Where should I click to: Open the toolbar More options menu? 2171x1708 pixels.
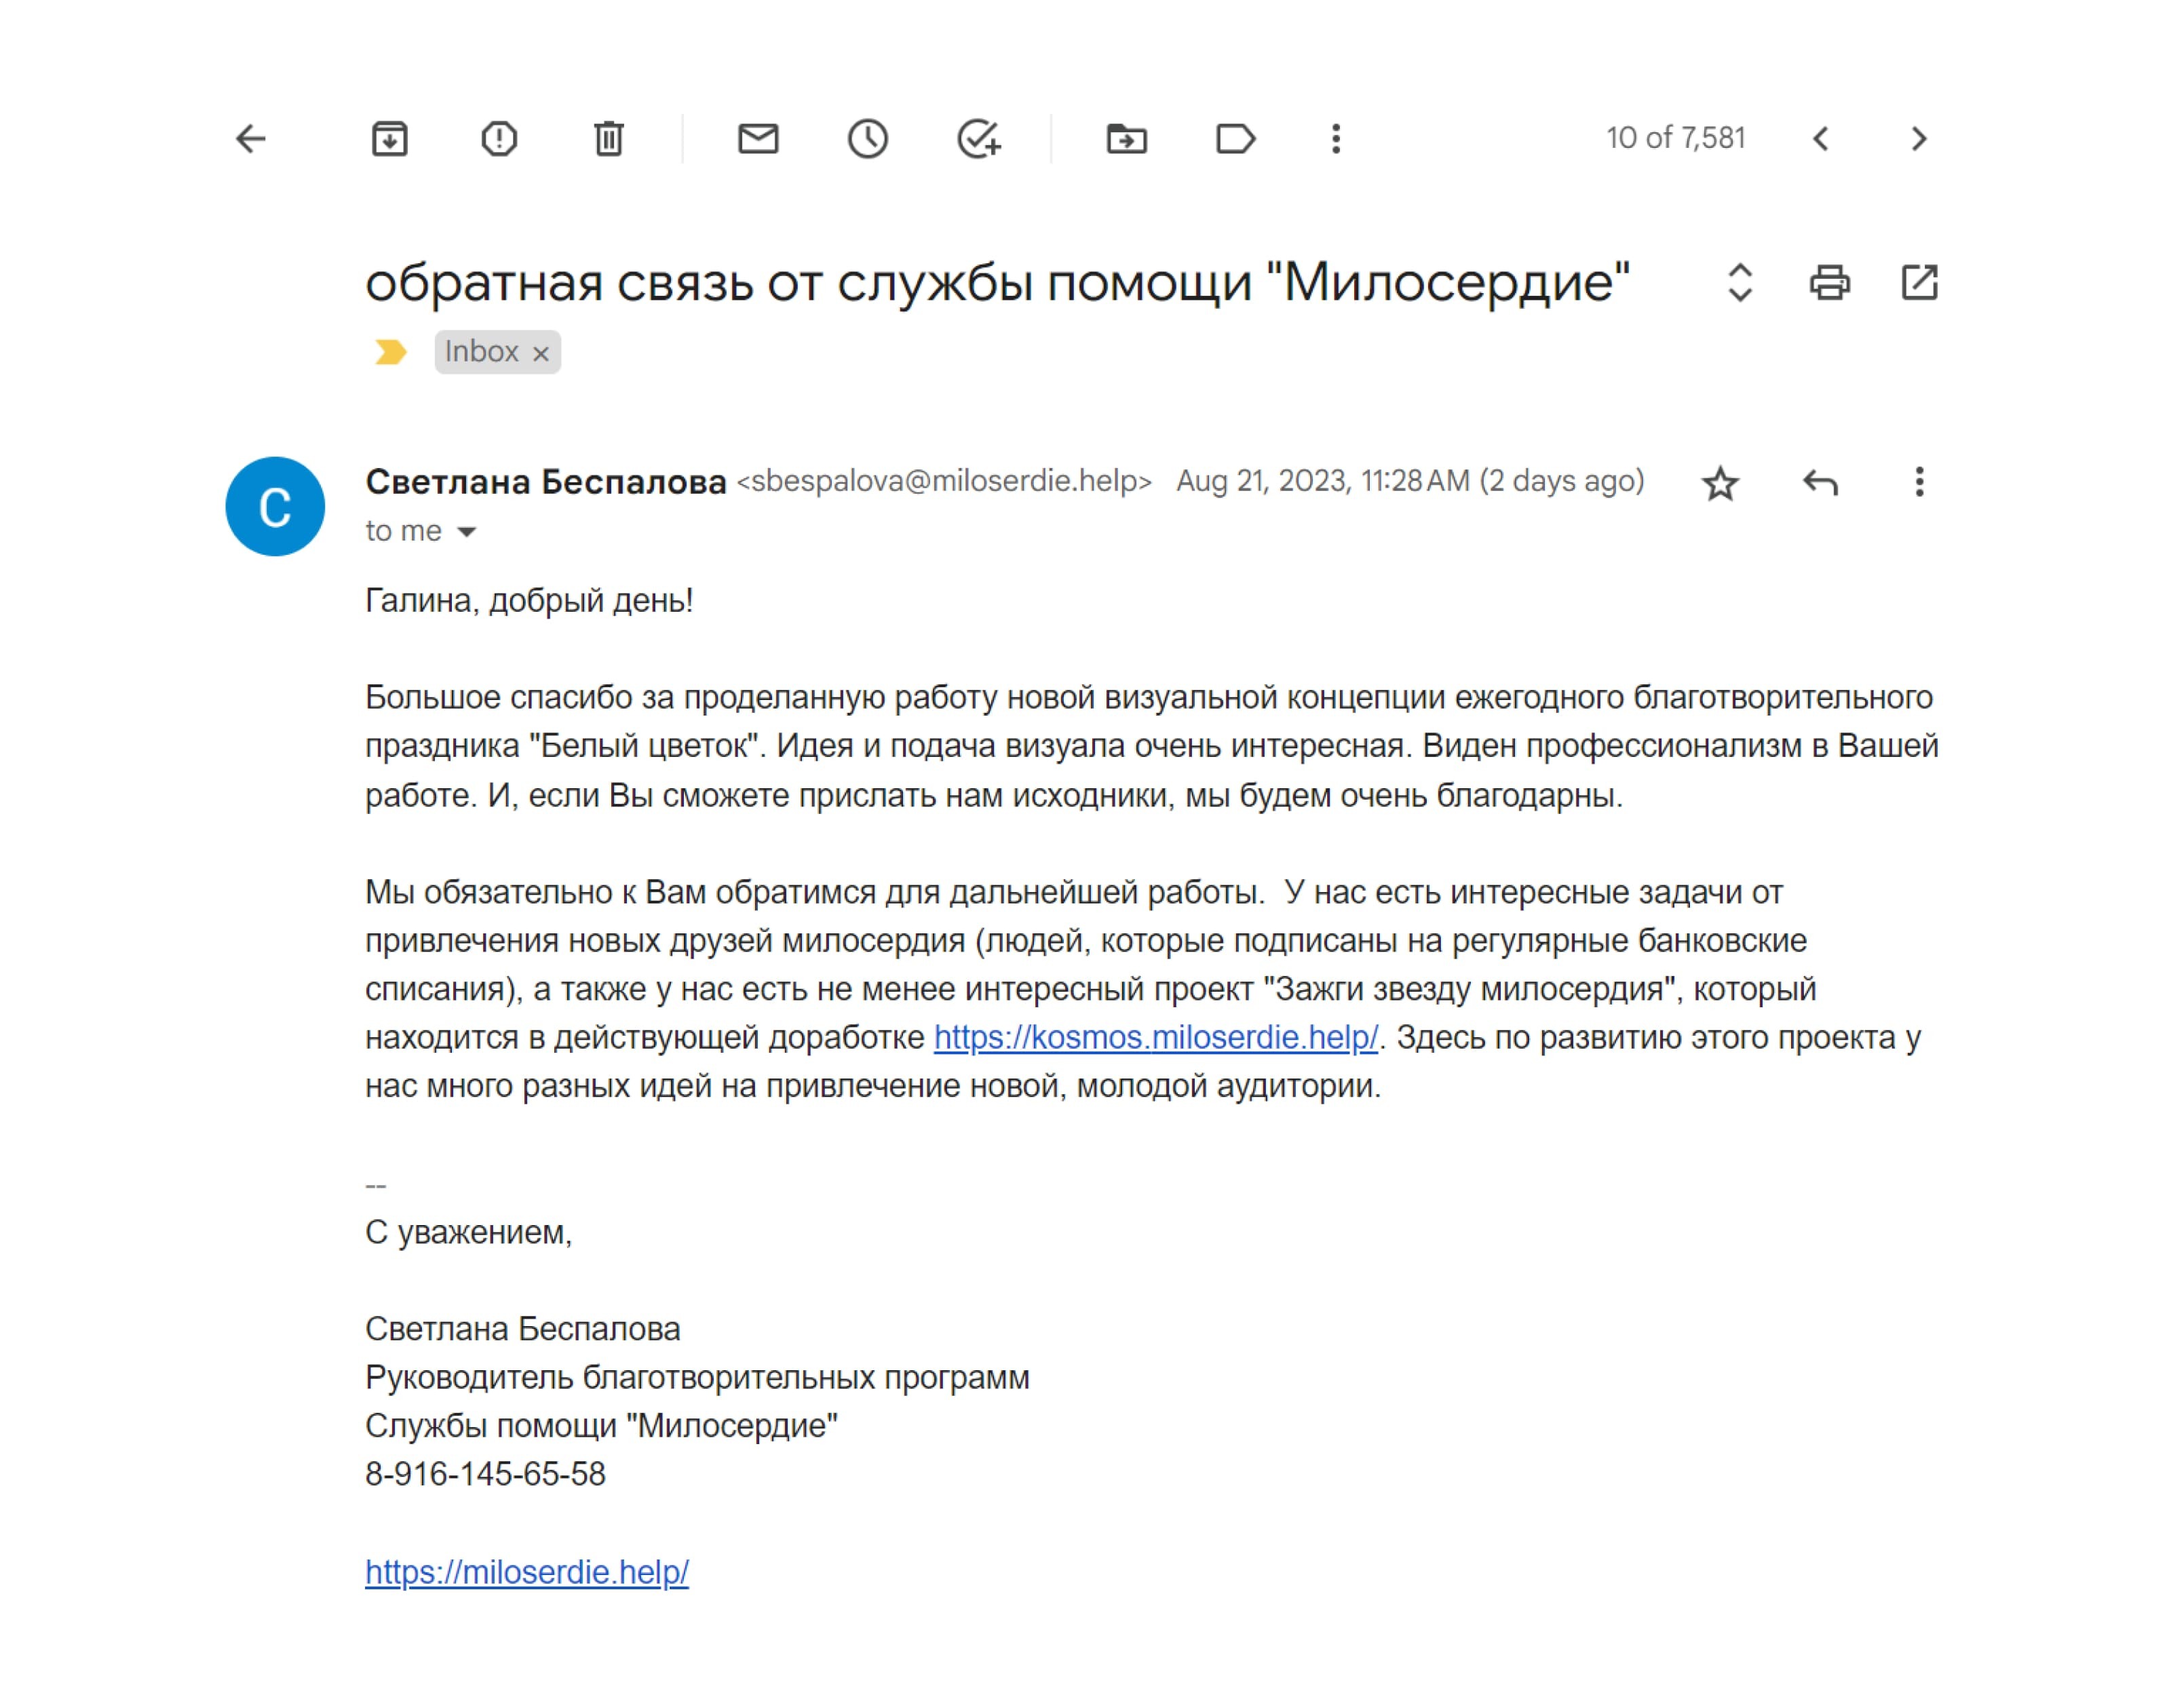(1335, 139)
